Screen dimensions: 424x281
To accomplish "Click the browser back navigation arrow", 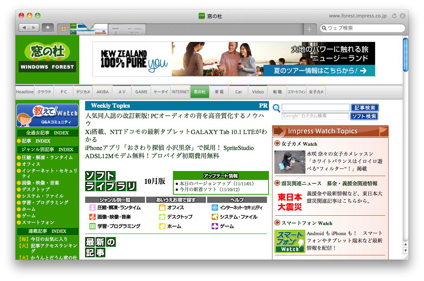I will [x=25, y=28].
